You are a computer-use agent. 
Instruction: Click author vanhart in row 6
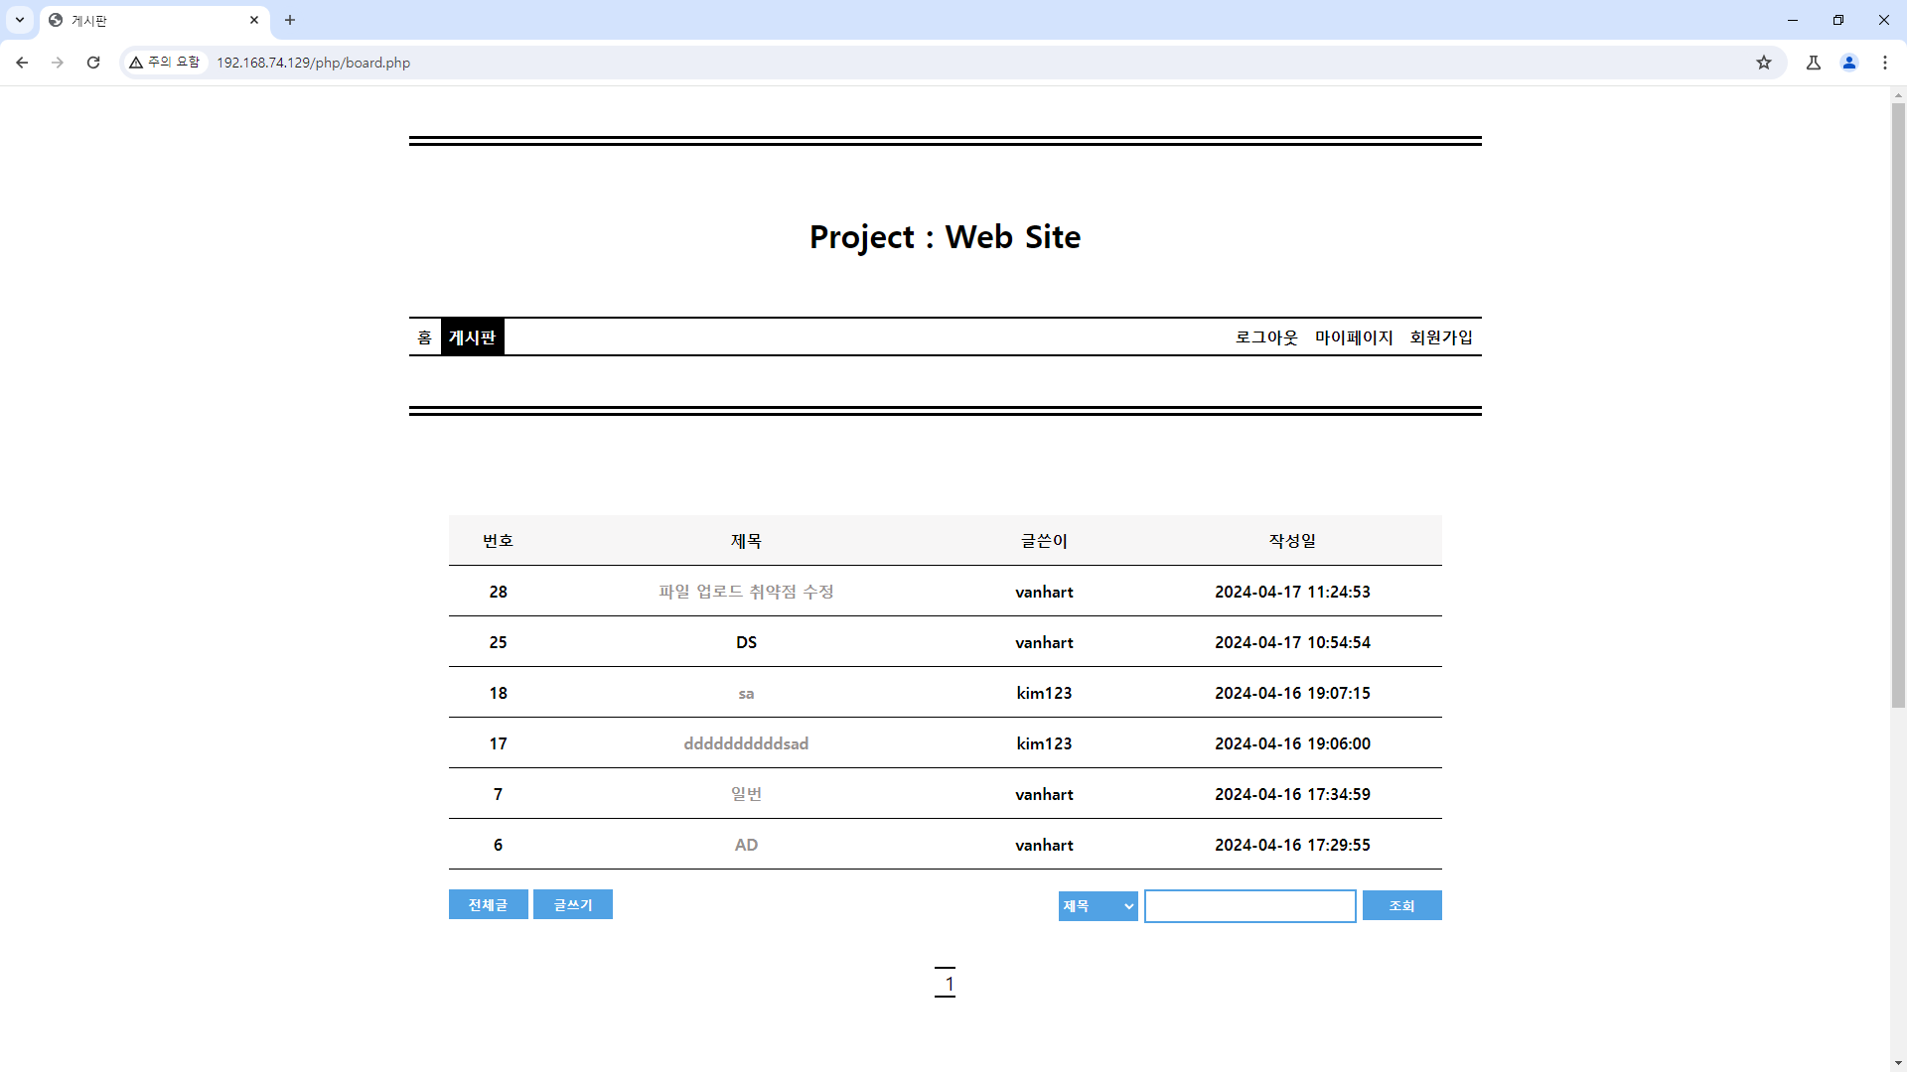coord(1044,845)
